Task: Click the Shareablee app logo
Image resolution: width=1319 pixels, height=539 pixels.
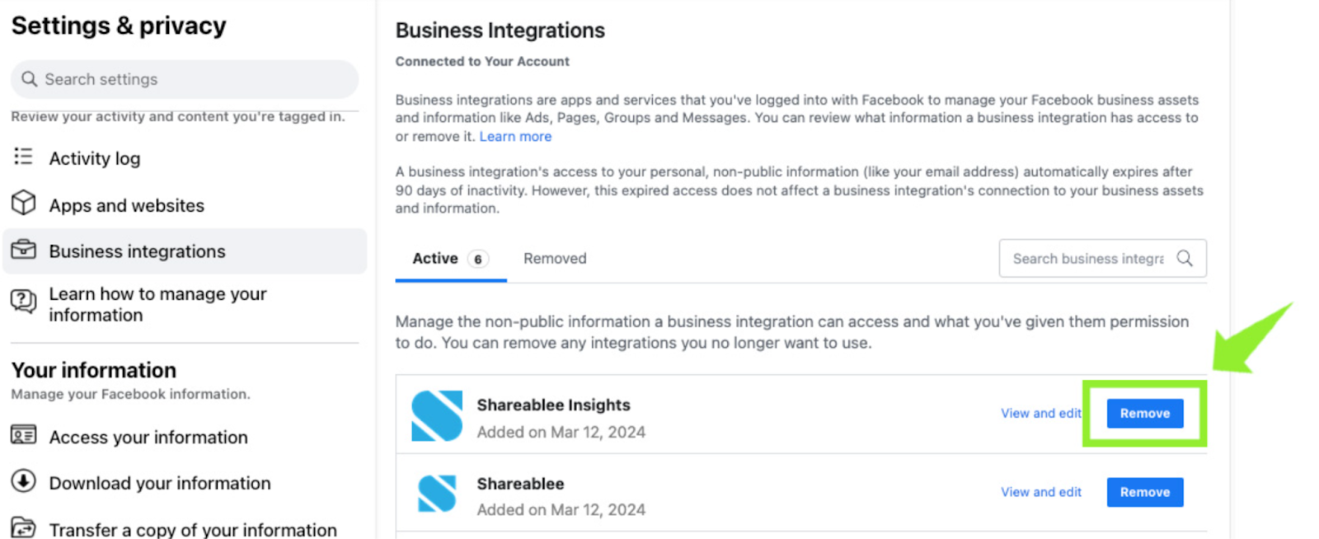Action: click(437, 494)
